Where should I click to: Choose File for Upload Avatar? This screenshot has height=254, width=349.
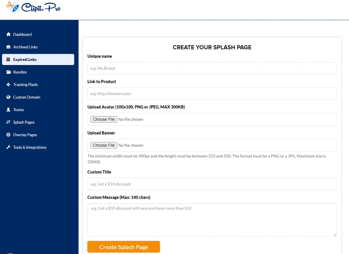point(104,119)
